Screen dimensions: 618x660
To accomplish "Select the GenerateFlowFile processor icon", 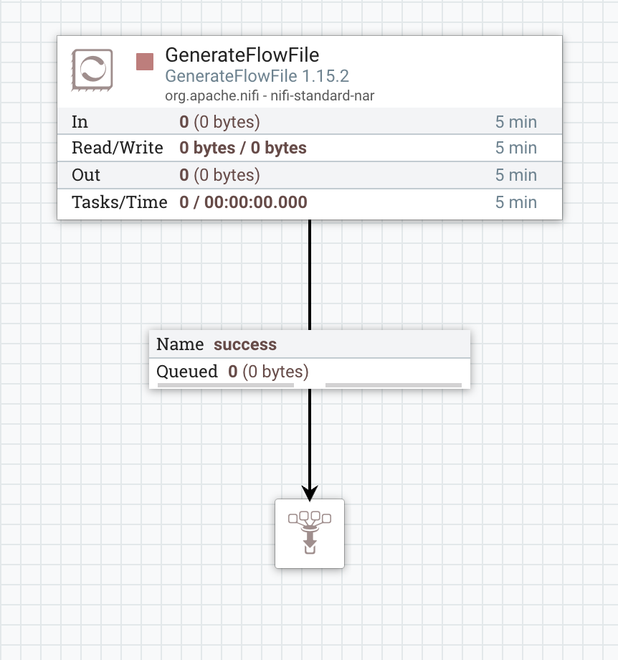I will (92, 69).
